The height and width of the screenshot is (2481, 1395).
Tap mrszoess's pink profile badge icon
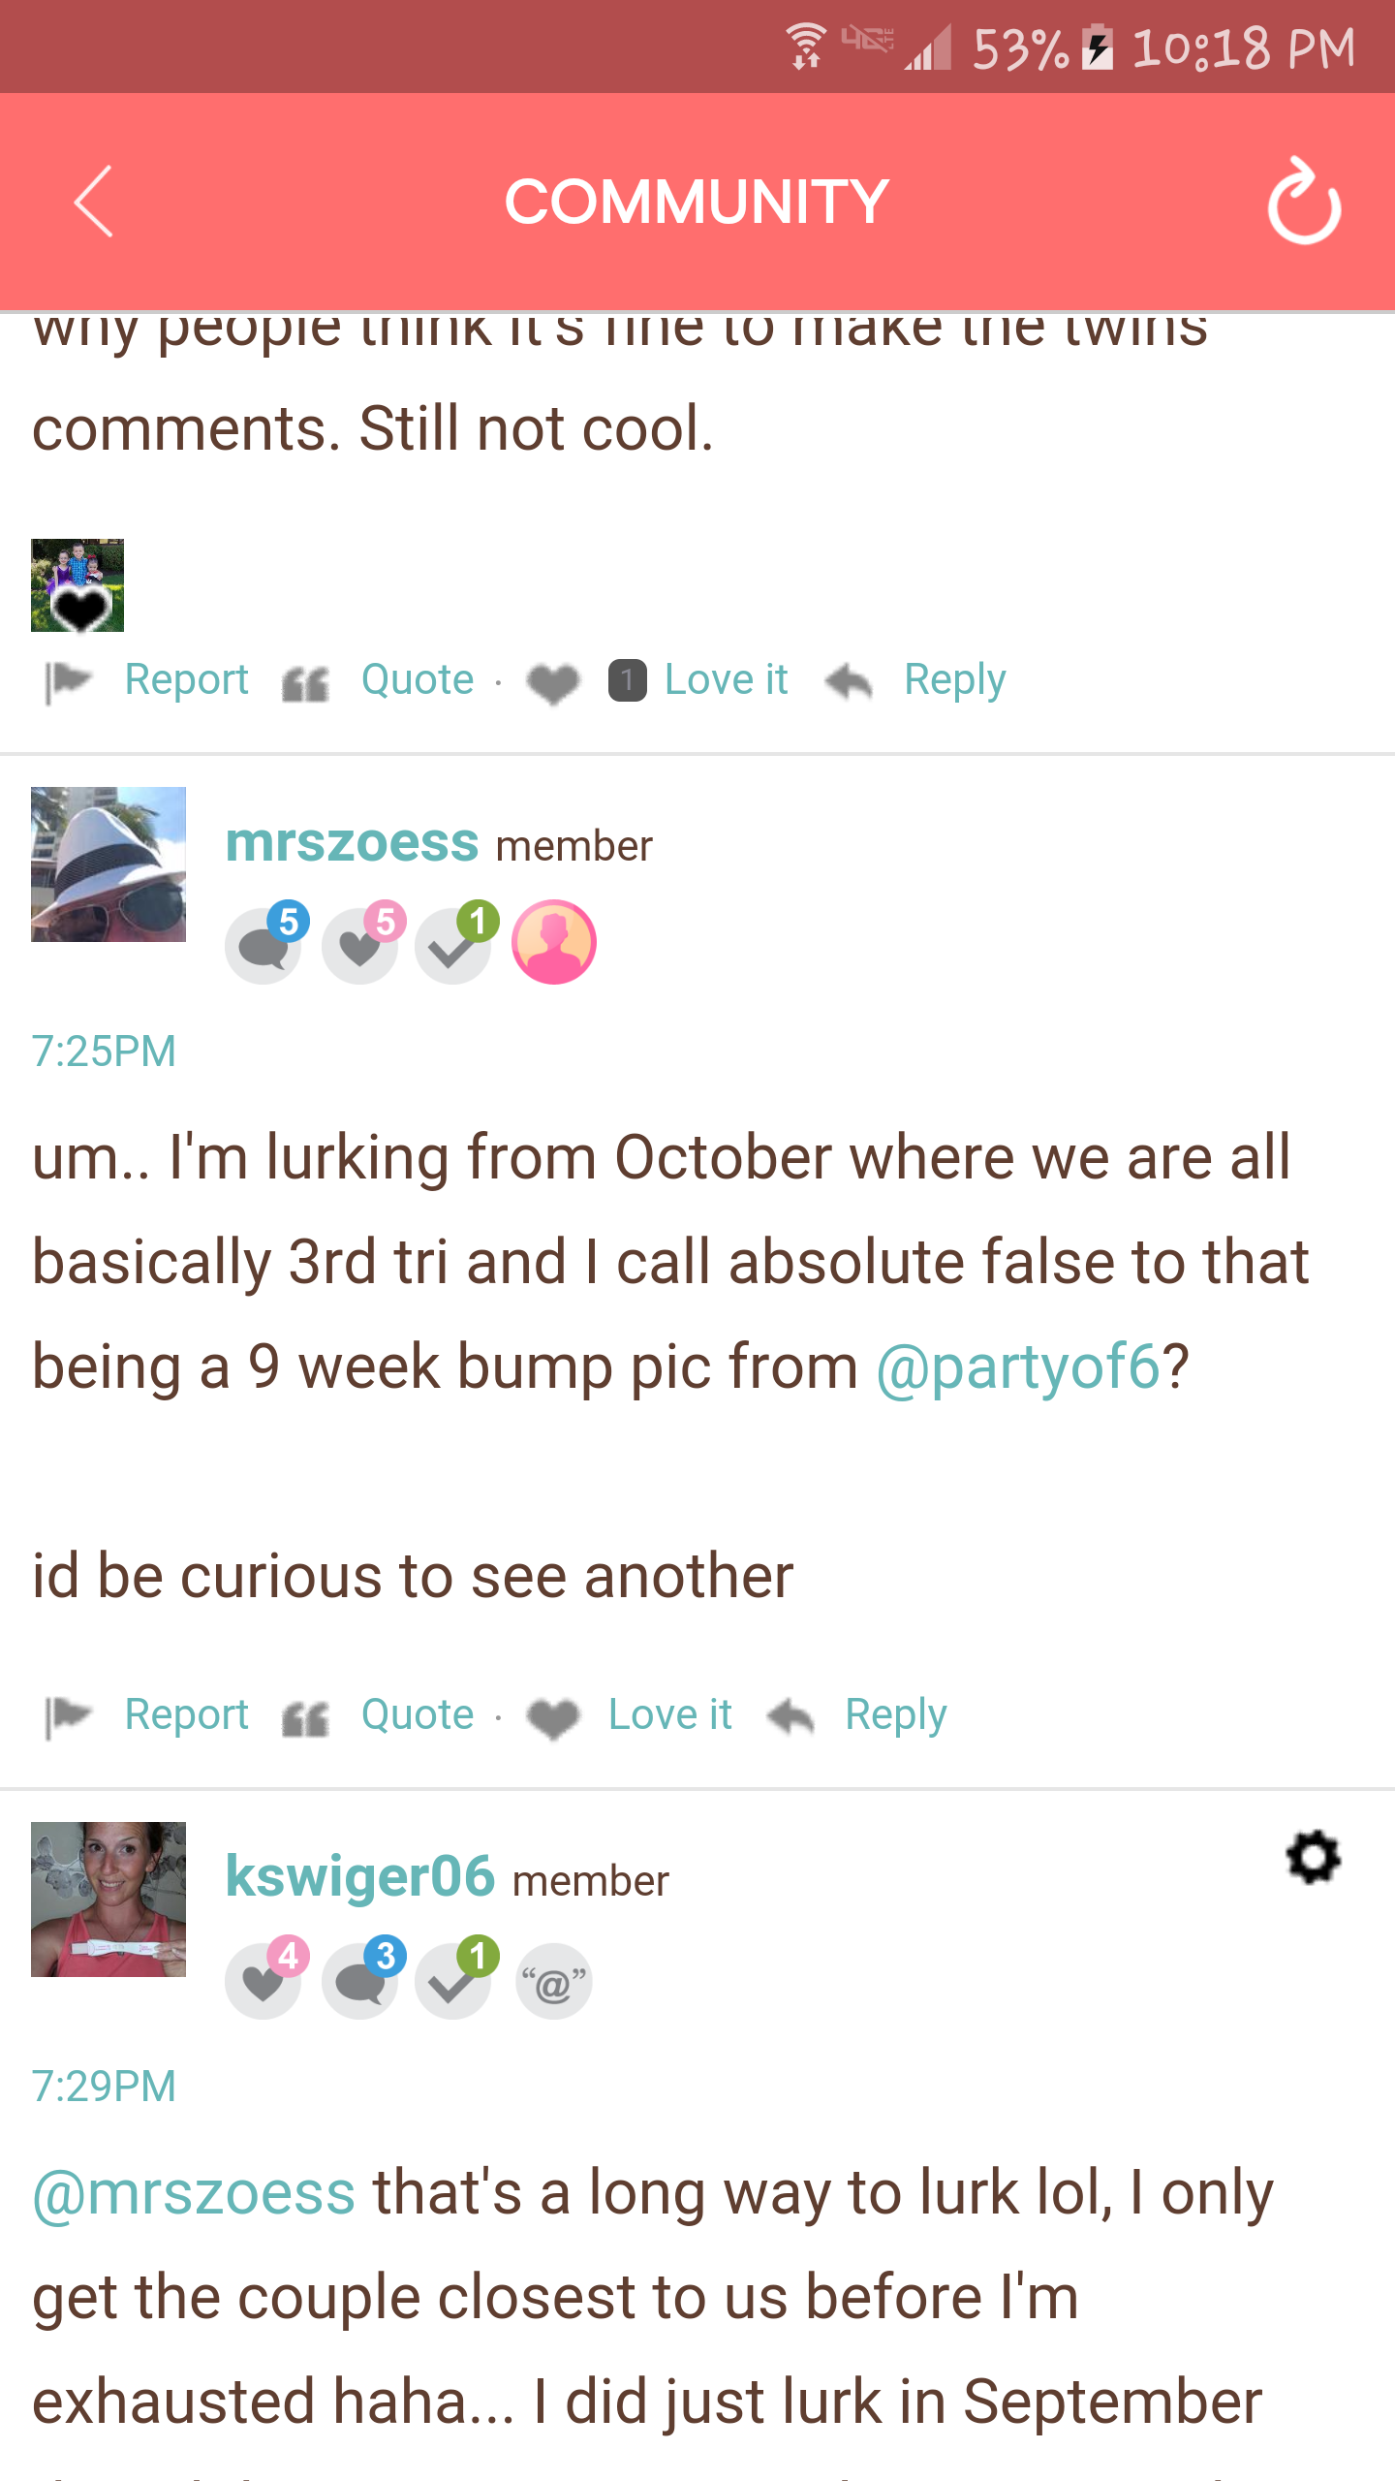(554, 942)
